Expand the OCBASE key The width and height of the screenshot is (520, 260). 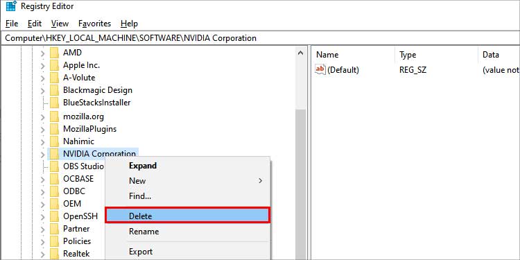[x=42, y=180]
